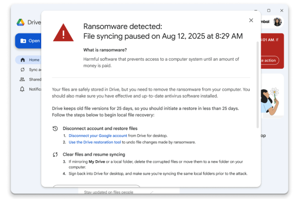Click the Notifications bell icon
298x199 pixels.
[x=22, y=89]
